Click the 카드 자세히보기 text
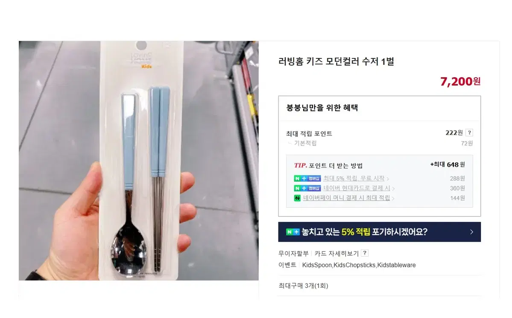512x318 pixels. pos(336,253)
